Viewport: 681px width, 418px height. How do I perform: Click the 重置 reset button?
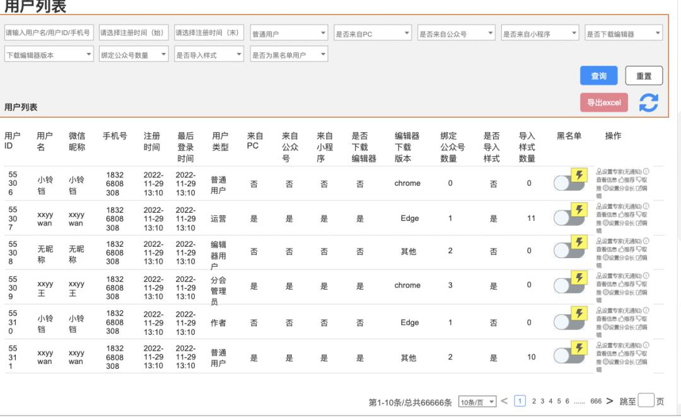(x=644, y=76)
